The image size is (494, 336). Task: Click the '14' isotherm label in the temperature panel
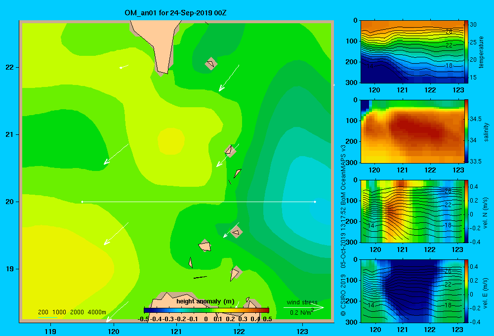coord(370,66)
